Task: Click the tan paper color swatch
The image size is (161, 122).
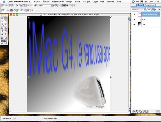Action: [2, 41]
